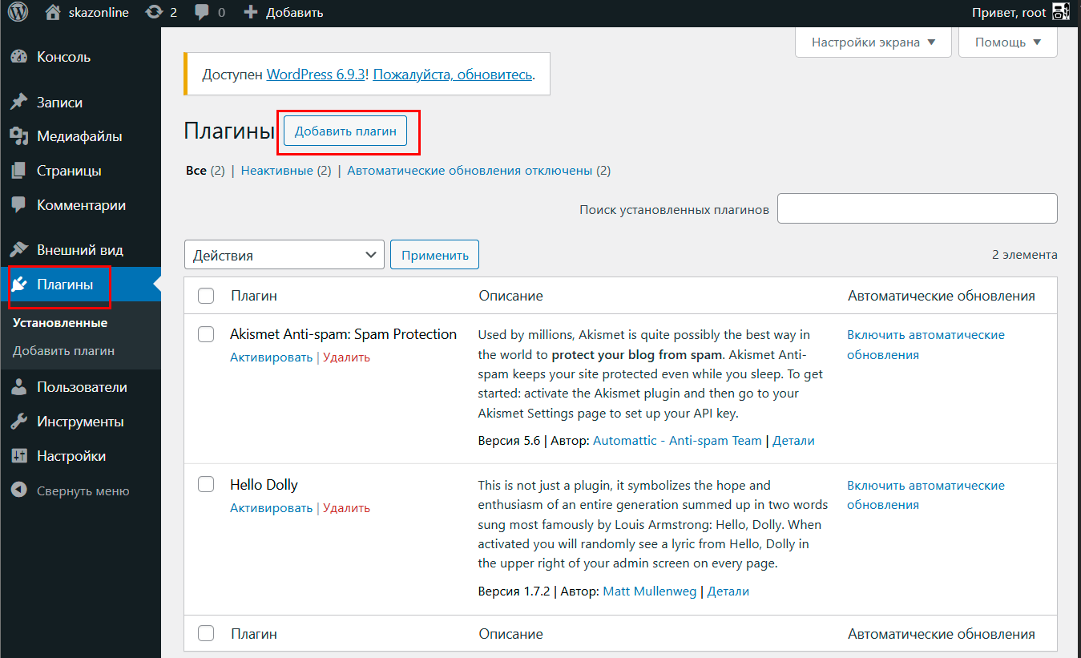Image resolution: width=1081 pixels, height=658 pixels.
Task: Click the pushpin icon for Записи
Action: (19, 103)
